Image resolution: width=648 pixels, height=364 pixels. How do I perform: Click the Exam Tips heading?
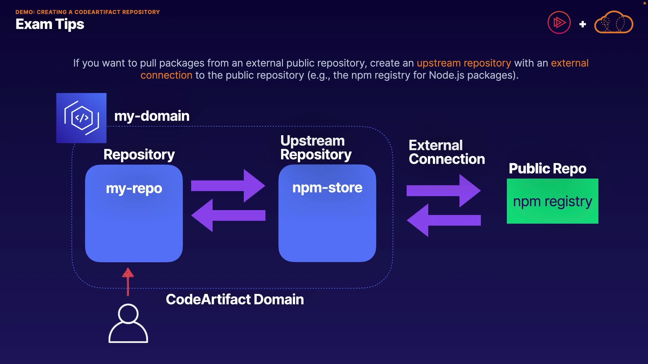[x=50, y=24]
